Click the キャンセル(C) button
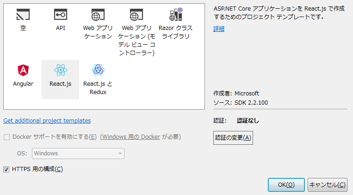Image resolution: width=353 pixels, height=195 pixels. 328,185
